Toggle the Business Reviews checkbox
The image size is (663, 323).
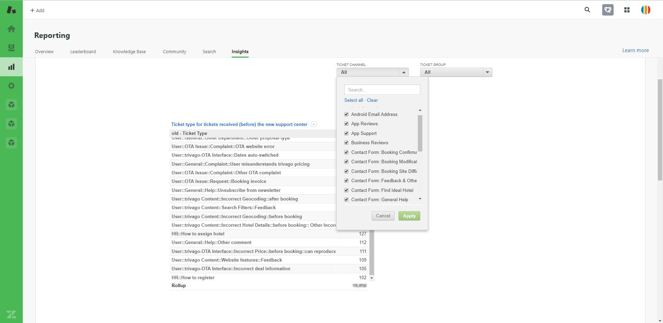point(346,143)
